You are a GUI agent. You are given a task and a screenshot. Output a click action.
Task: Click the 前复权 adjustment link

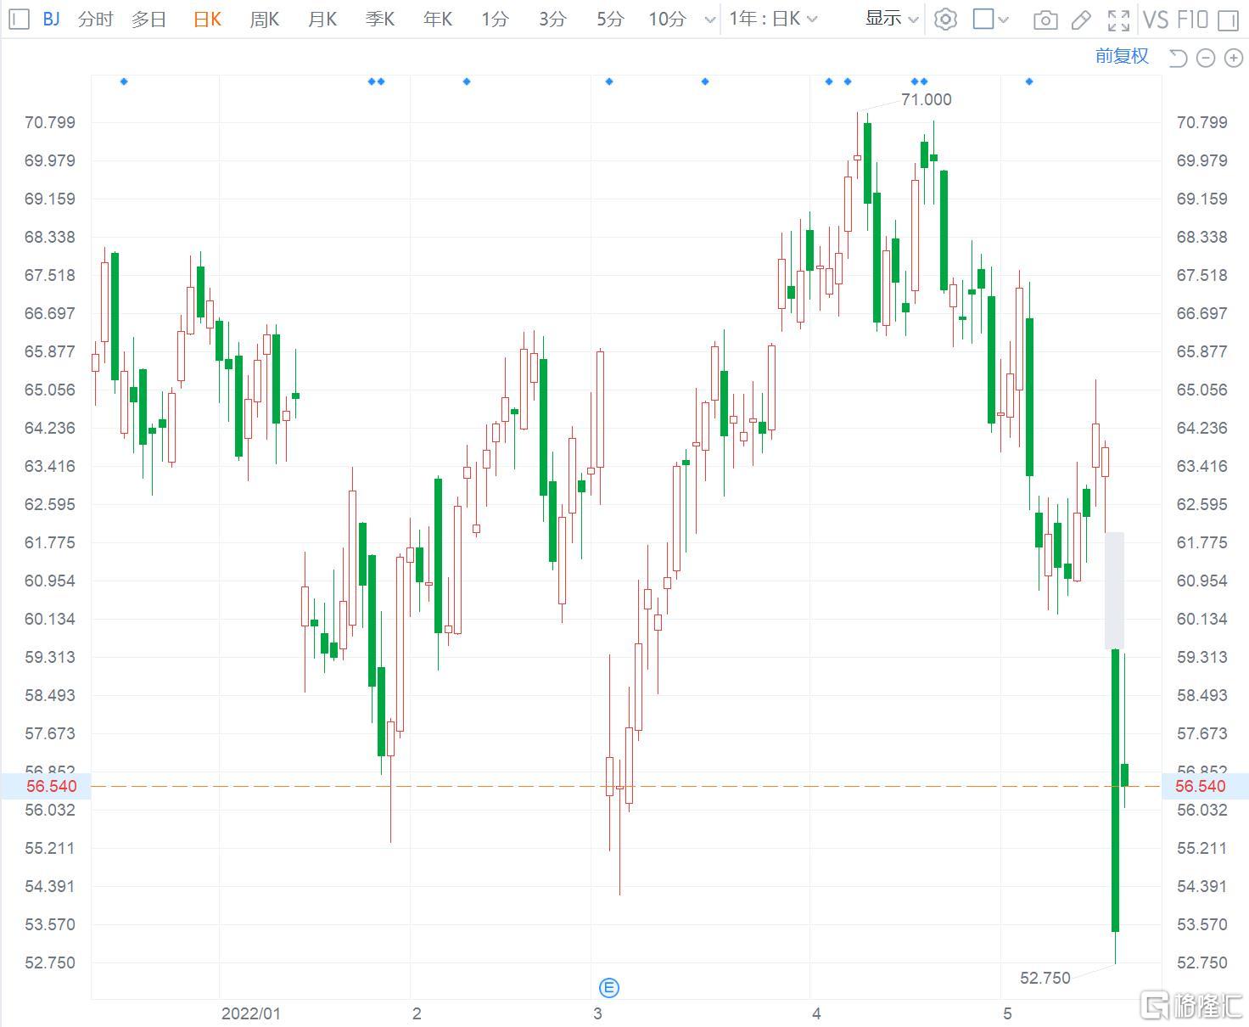pos(1122,56)
